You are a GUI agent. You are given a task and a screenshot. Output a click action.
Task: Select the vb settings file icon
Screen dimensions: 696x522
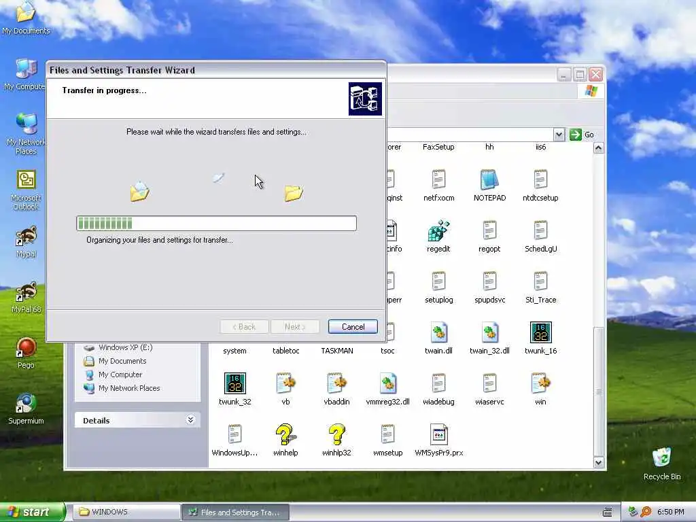click(x=285, y=383)
